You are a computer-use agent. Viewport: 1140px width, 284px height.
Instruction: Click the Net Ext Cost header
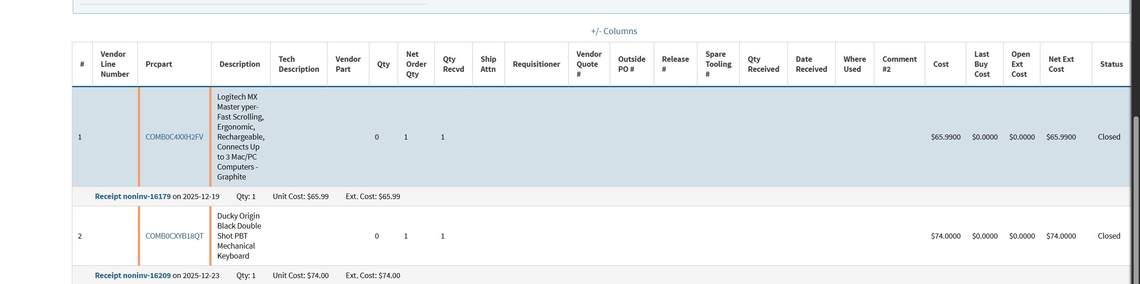tap(1061, 64)
